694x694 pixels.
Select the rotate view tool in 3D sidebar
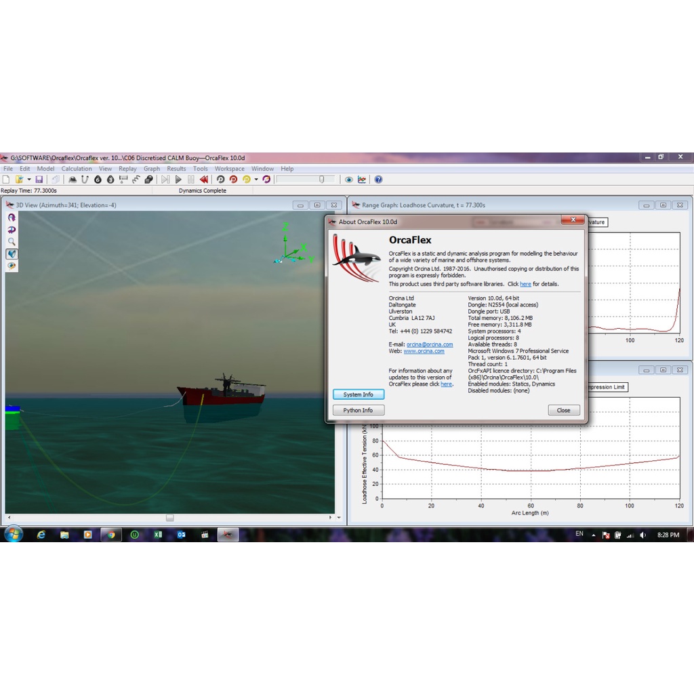point(12,217)
